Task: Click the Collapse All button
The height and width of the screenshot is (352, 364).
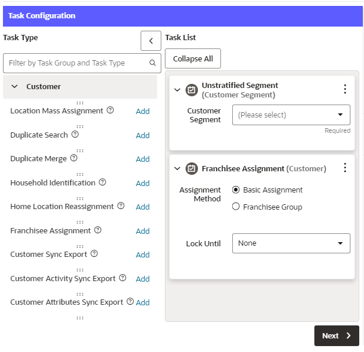Action: point(193,58)
